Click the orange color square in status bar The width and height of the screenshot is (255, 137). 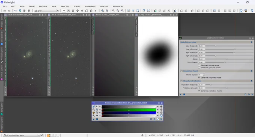pyautogui.click(x=48, y=135)
